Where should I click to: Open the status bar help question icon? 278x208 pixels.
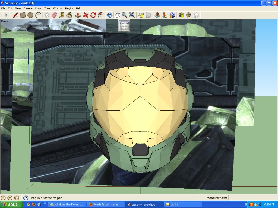(x=26, y=198)
